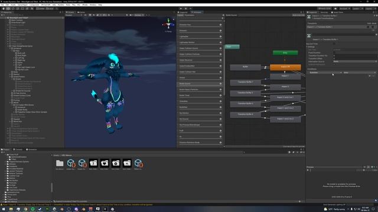Open the Account dropdown
The width and height of the screenshot is (378, 212).
click(x=345, y=8)
